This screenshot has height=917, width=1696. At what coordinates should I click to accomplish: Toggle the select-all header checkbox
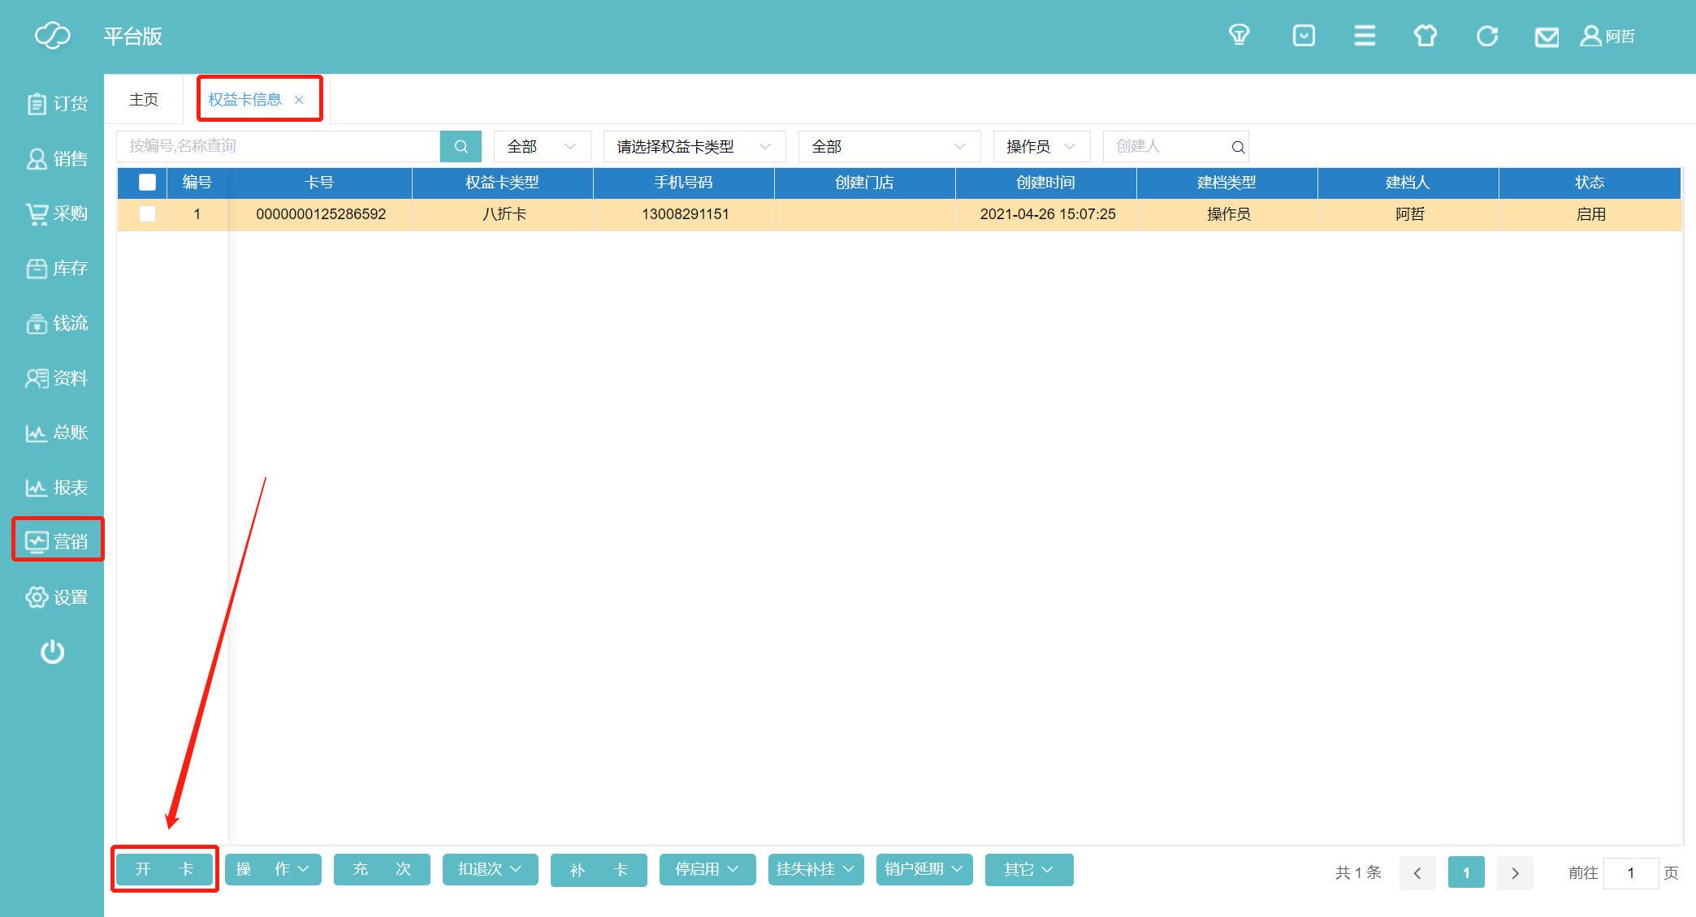coord(147,183)
